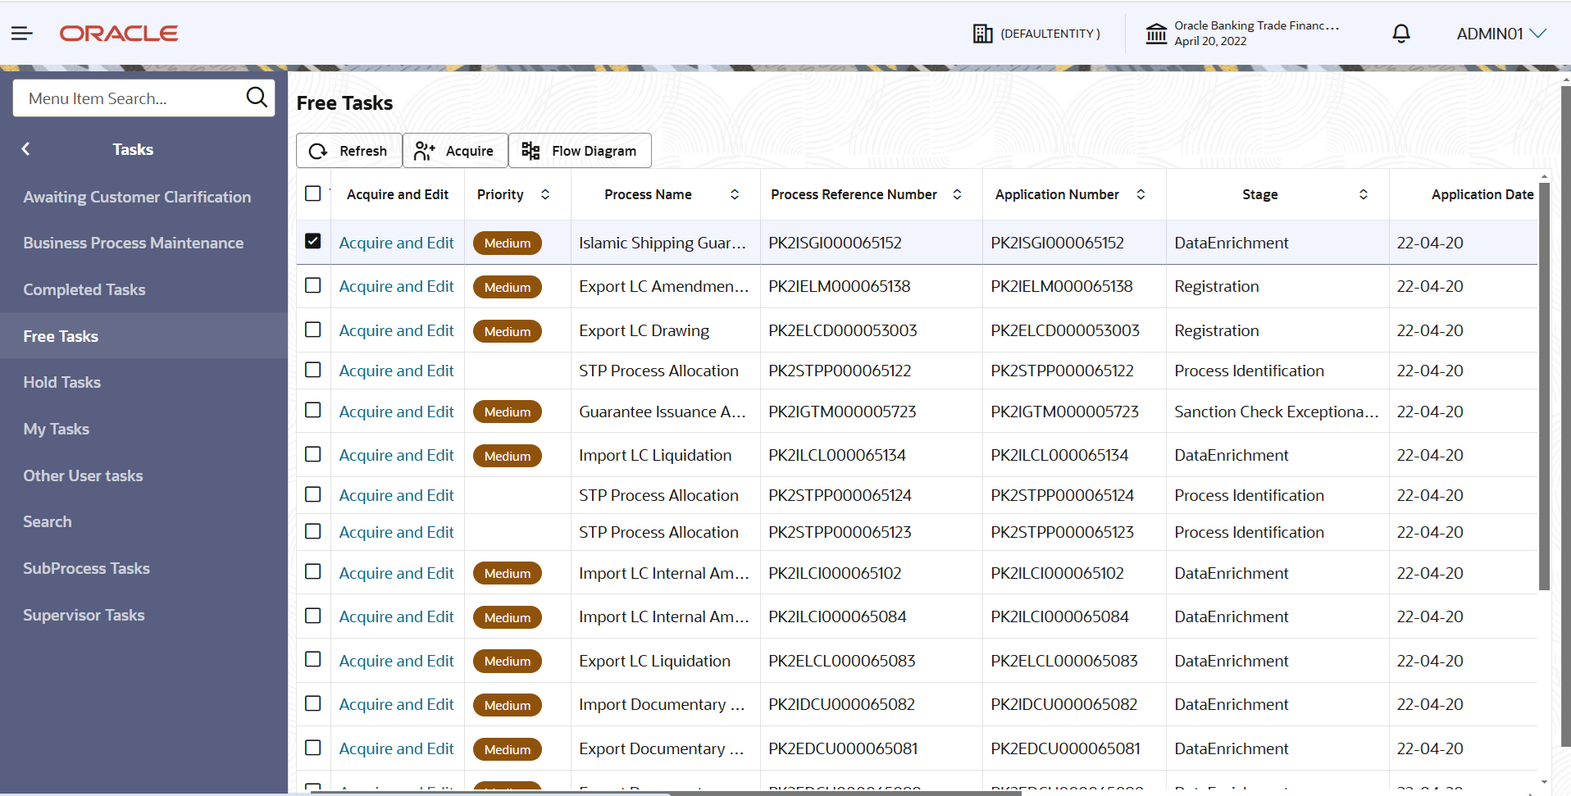Click the Flow Diagram button

pyautogui.click(x=580, y=151)
